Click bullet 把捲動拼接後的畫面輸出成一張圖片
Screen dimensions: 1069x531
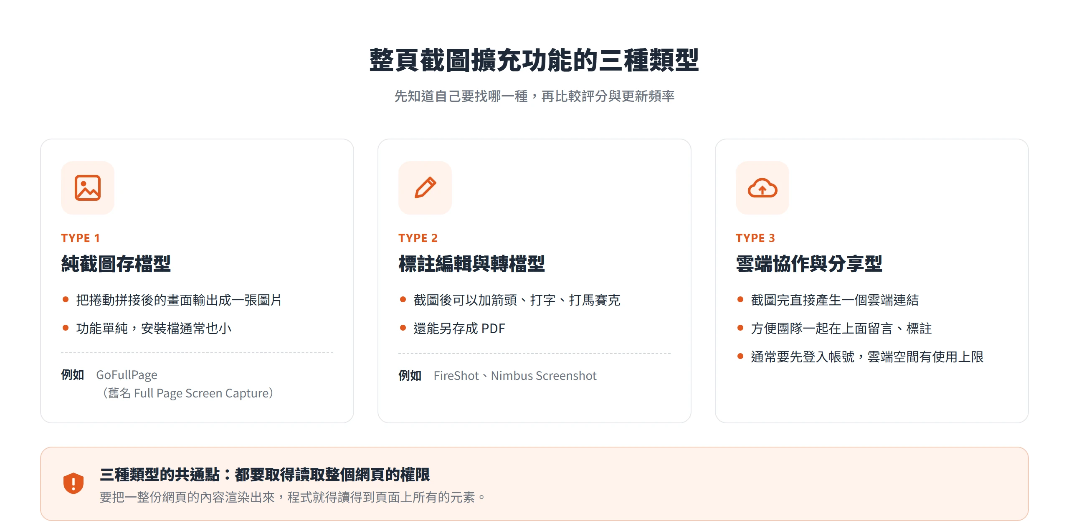(179, 300)
